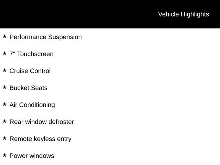This screenshot has width=220, height=165.
Task: Select the 7" Touchscreen feature text
Action: [x=31, y=54]
